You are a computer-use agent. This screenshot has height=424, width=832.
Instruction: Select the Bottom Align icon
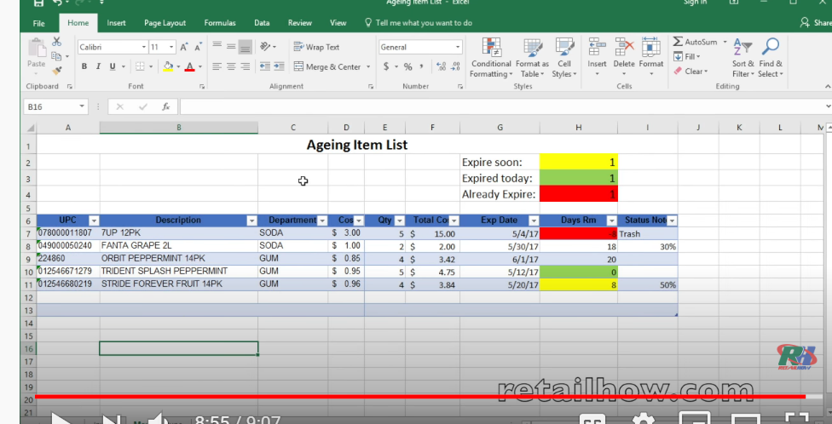tap(246, 47)
